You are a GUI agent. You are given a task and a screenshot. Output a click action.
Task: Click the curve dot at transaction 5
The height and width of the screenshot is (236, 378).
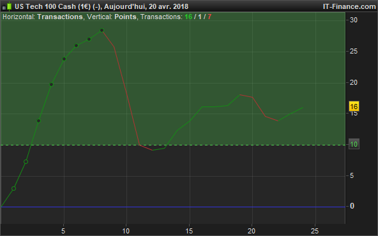click(x=64, y=59)
